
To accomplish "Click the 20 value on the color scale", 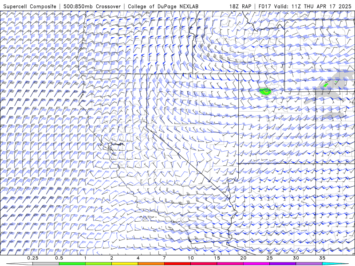I will tap(243, 258).
